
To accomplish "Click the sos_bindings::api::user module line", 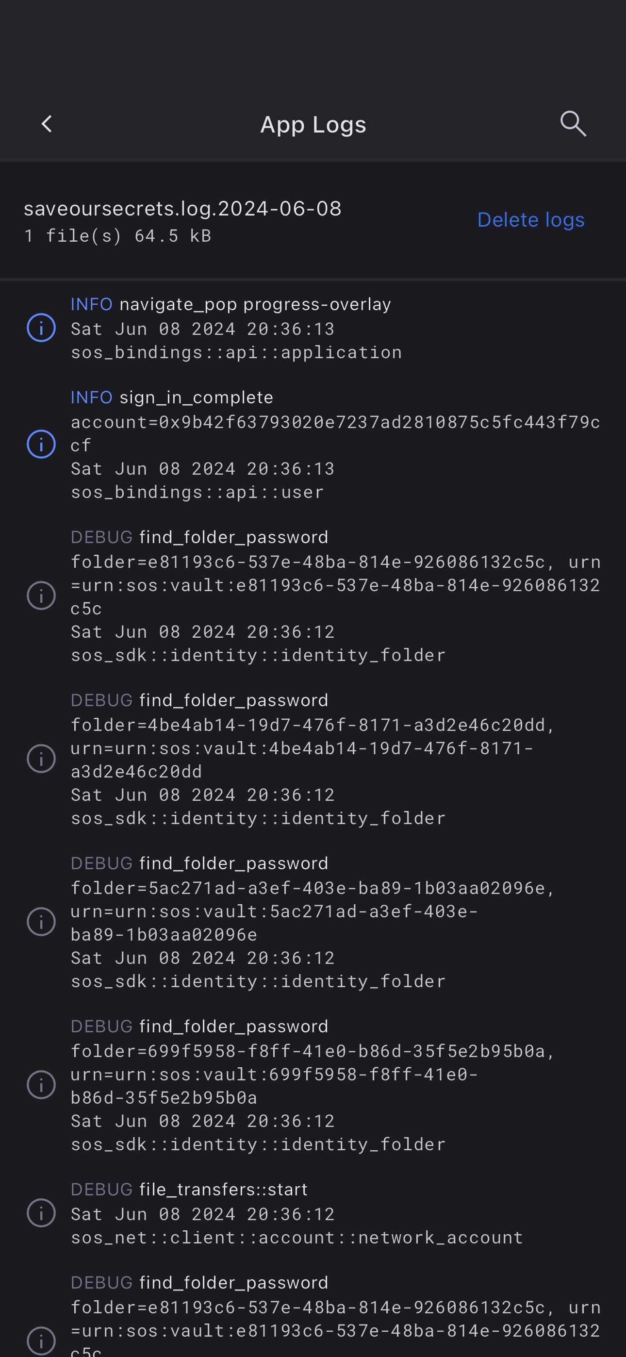I will (197, 492).
